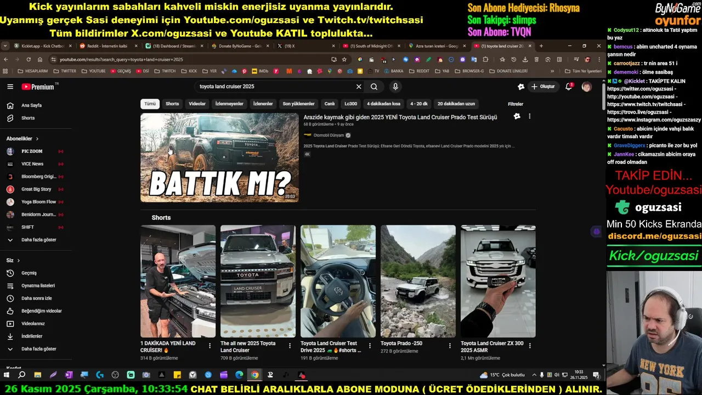This screenshot has width=702, height=395.
Task: Select the 4 dakikadan kısa chip
Action: [x=383, y=104]
